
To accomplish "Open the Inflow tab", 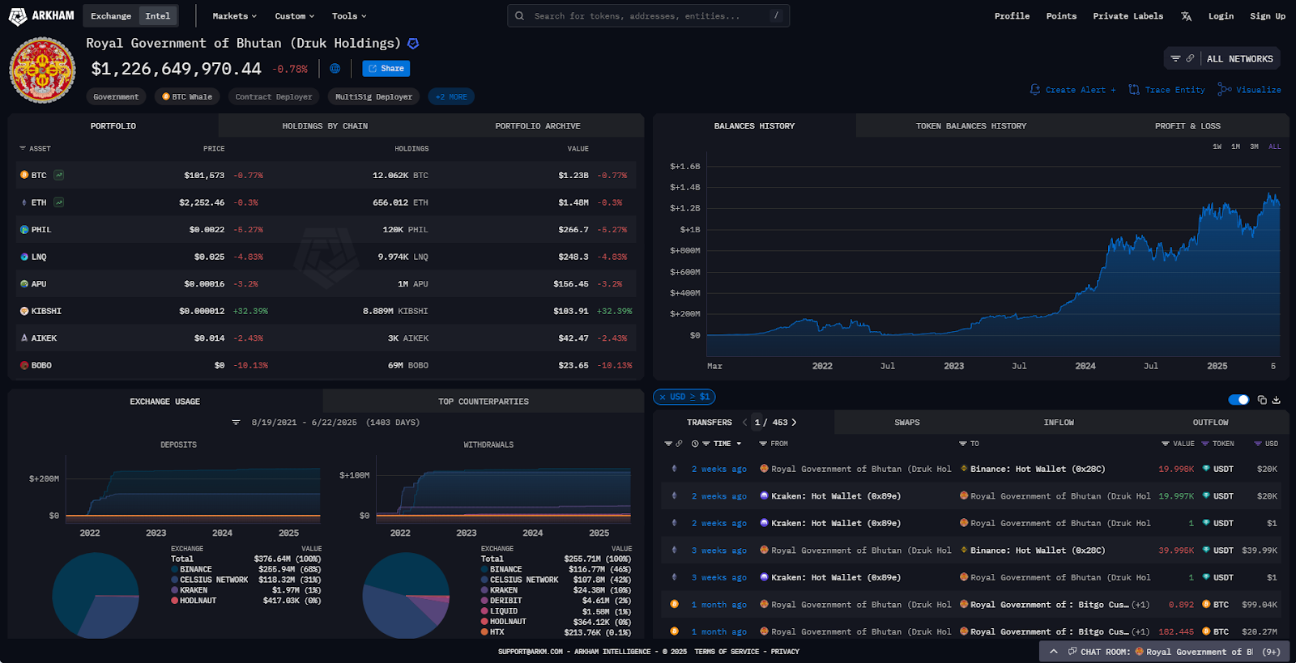I will click(1058, 423).
